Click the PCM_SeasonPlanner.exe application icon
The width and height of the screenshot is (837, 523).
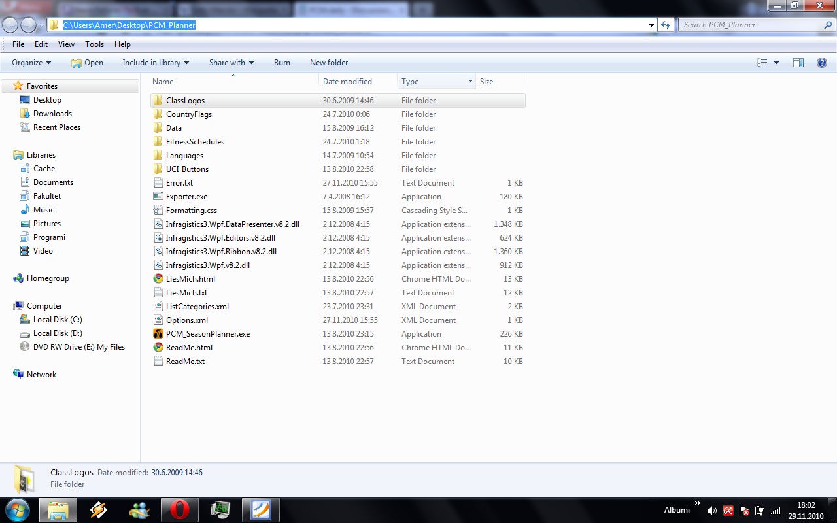(x=158, y=334)
